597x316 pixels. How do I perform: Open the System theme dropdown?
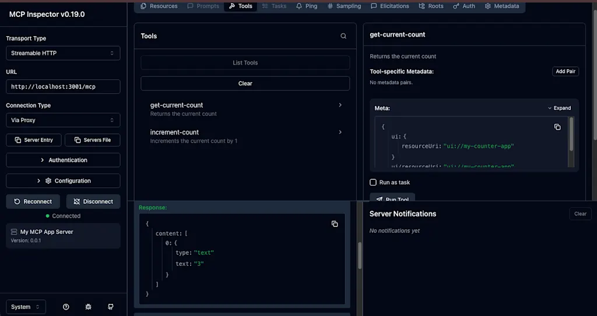26,307
